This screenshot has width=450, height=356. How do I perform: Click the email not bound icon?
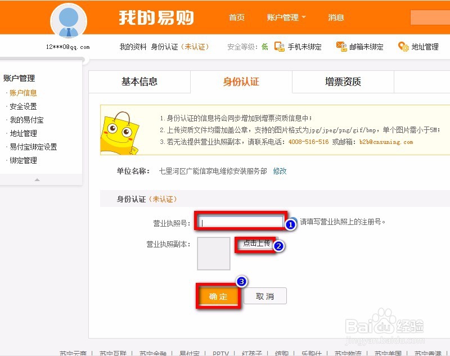[x=341, y=47]
